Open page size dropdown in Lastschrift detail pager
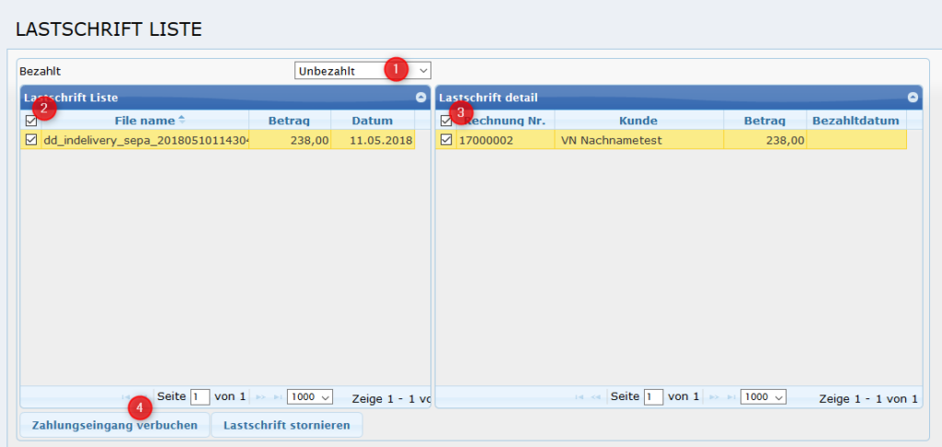The image size is (942, 447). click(764, 396)
